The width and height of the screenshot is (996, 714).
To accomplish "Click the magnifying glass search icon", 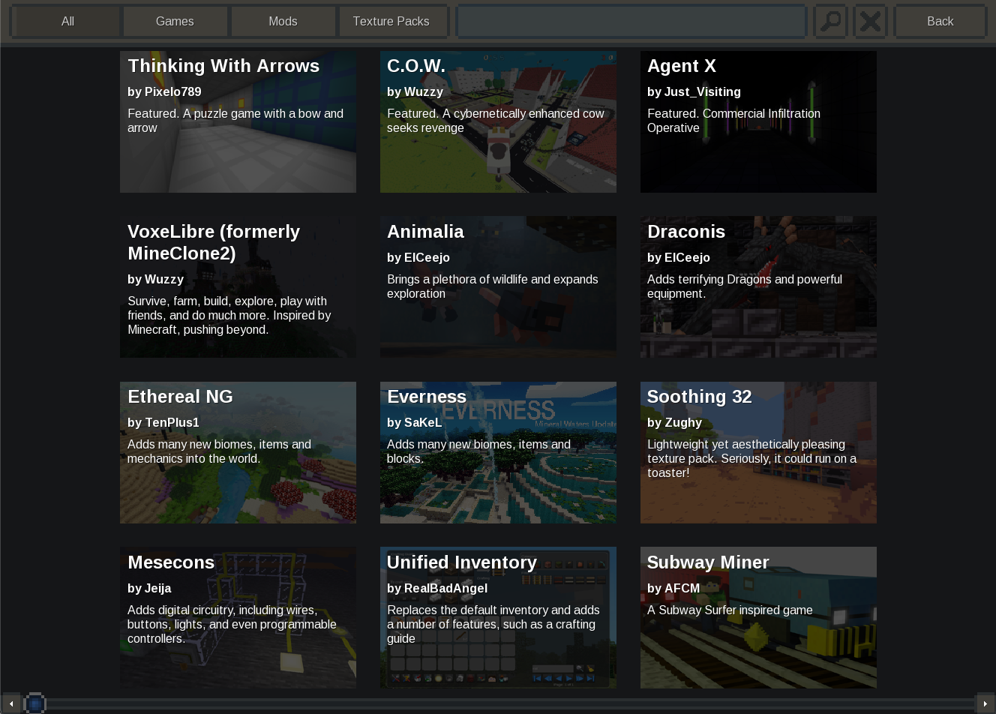I will pyautogui.click(x=830, y=21).
